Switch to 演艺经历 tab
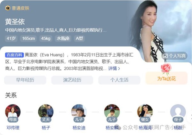 point(72,80)
